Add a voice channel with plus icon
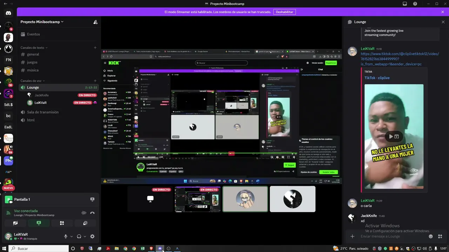Viewport: 449px width, 252px height. (x=95, y=81)
